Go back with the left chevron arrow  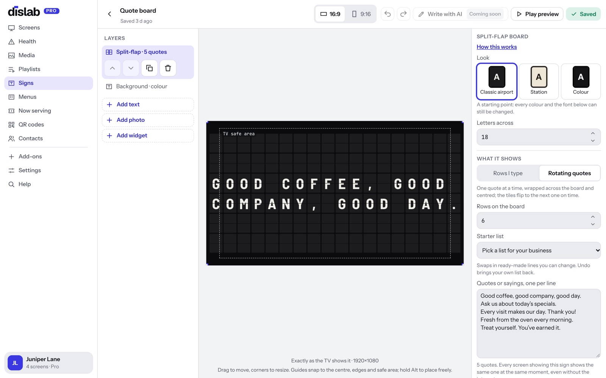[109, 14]
